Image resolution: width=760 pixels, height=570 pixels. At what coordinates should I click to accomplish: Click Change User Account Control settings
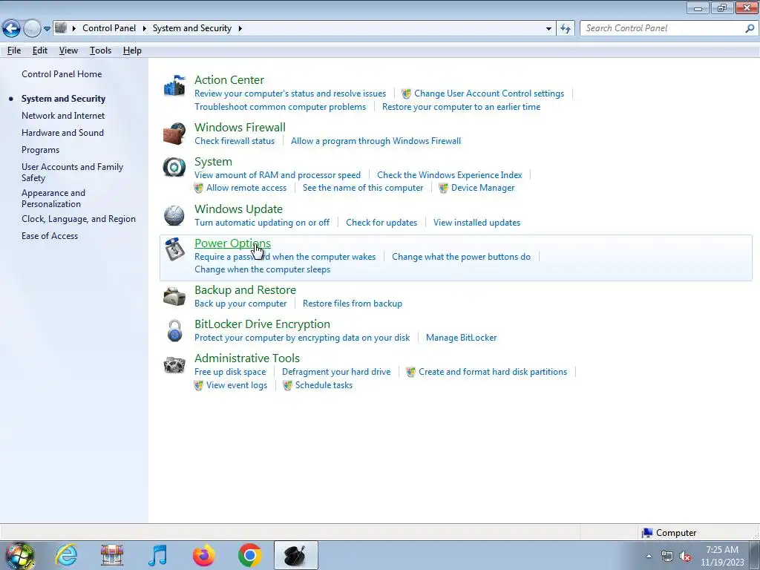click(489, 94)
